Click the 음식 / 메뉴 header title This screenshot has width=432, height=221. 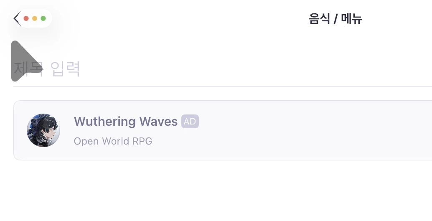pyautogui.click(x=335, y=19)
